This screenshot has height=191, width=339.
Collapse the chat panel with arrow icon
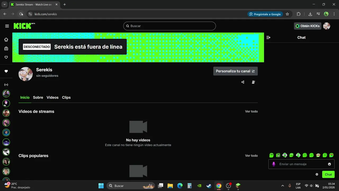(268, 37)
